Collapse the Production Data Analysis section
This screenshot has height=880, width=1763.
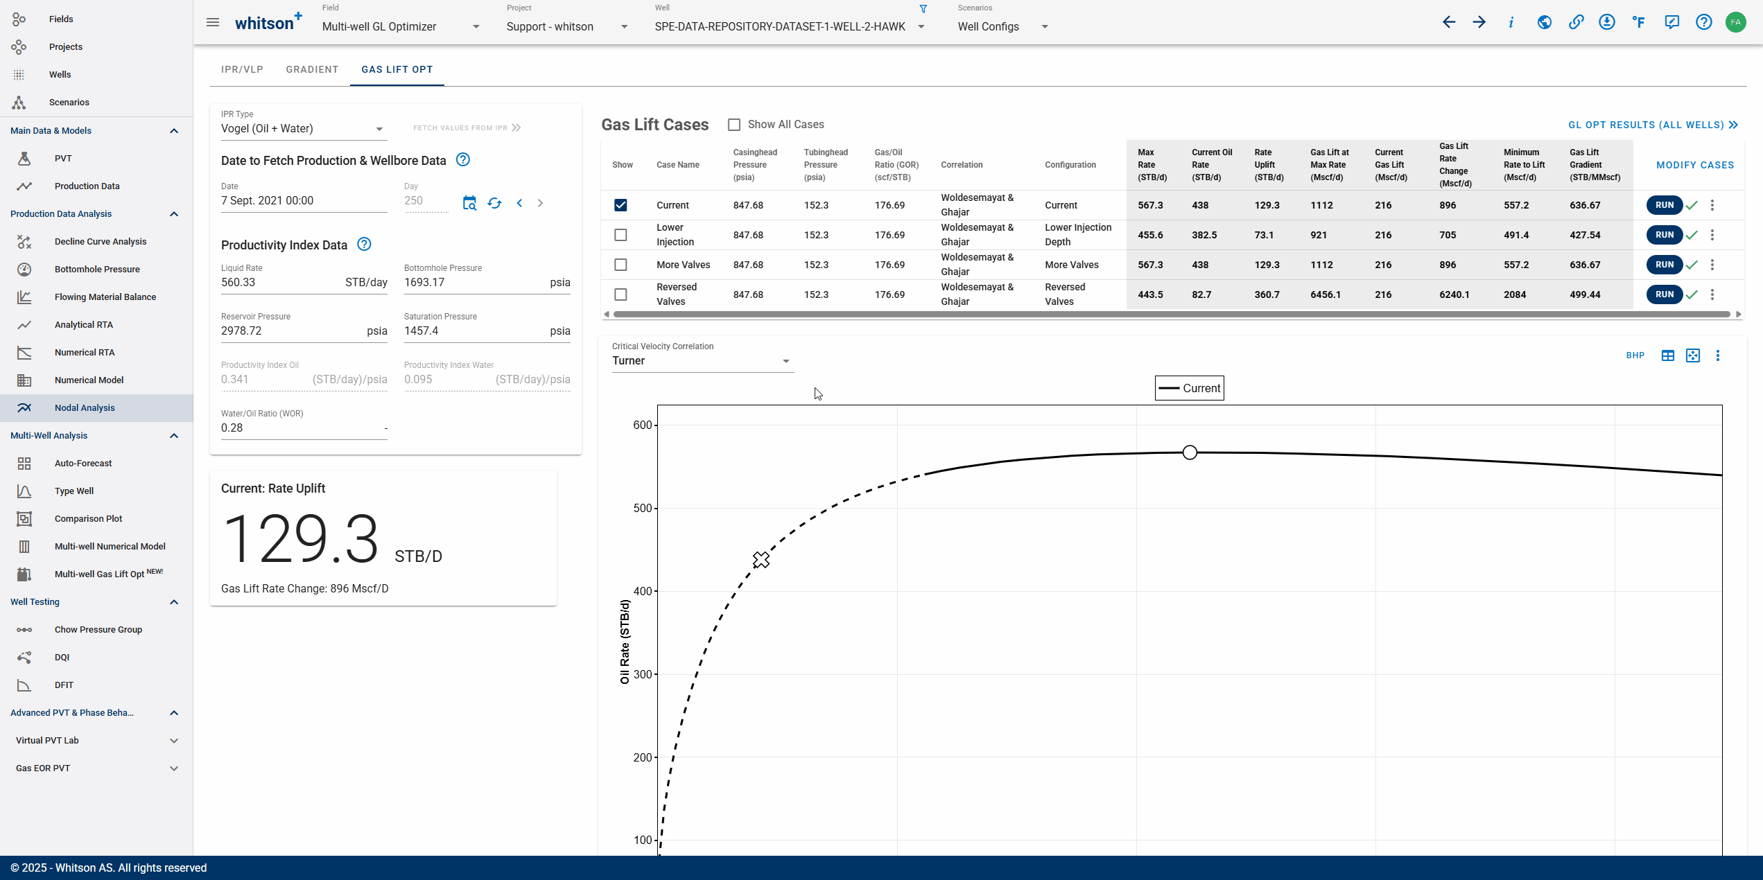point(174,214)
